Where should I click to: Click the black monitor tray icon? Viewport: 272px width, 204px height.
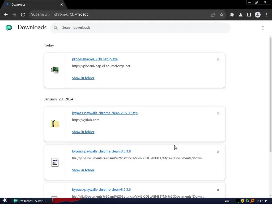pos(238,201)
